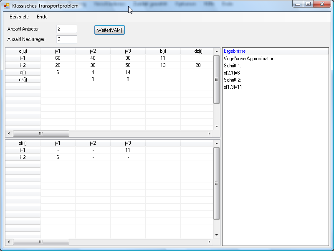The width and height of the screenshot is (334, 251).
Task: Click scroll up arrow of cost table
Action: point(216,51)
